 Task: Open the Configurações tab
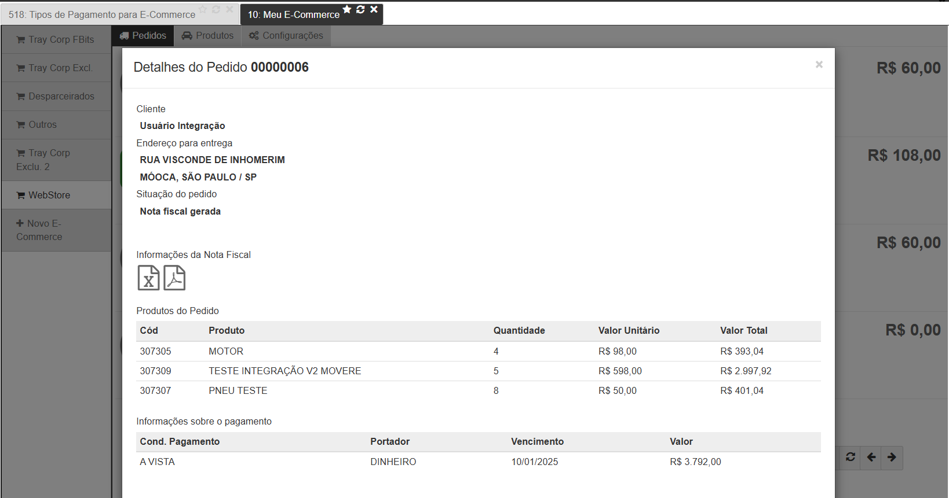click(x=286, y=36)
